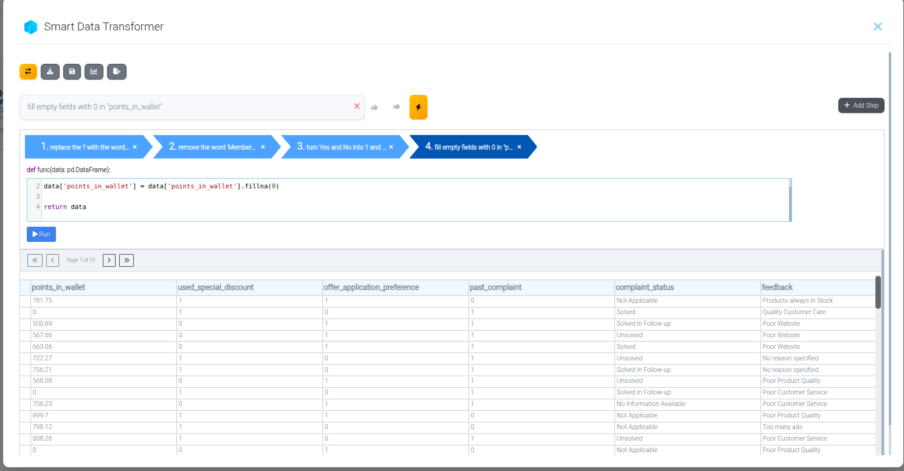Click the Add Step button
The width and height of the screenshot is (904, 471).
click(x=861, y=105)
